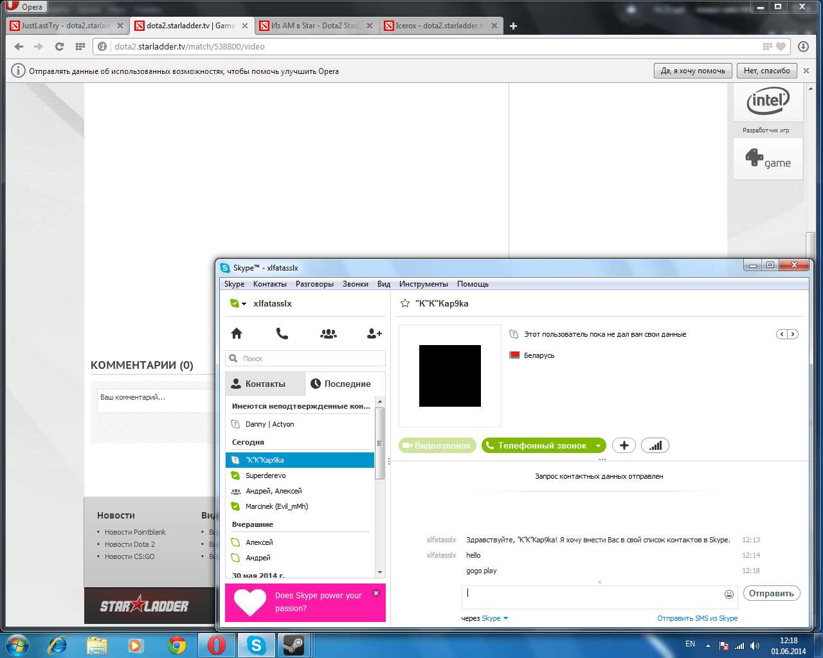Image resolution: width=823 pixels, height=658 pixels.
Task: Open the Opera downloads icon
Action: click(x=803, y=46)
